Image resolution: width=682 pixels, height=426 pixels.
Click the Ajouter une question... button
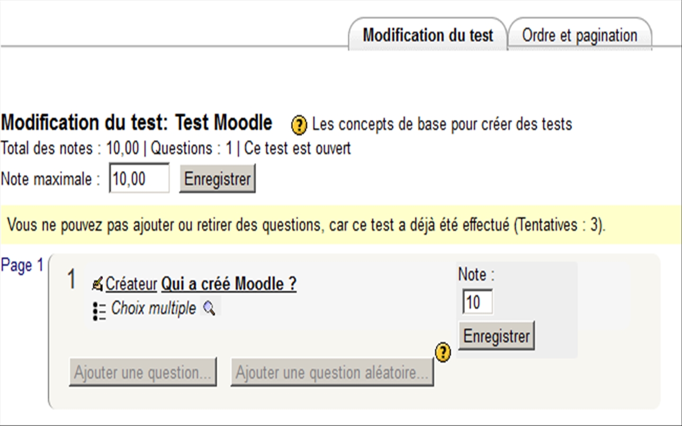click(143, 372)
